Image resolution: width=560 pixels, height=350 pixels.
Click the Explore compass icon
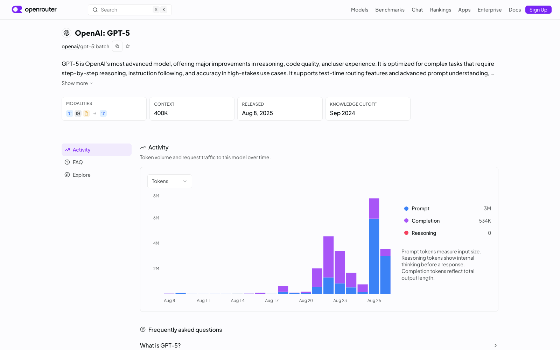[x=67, y=175]
